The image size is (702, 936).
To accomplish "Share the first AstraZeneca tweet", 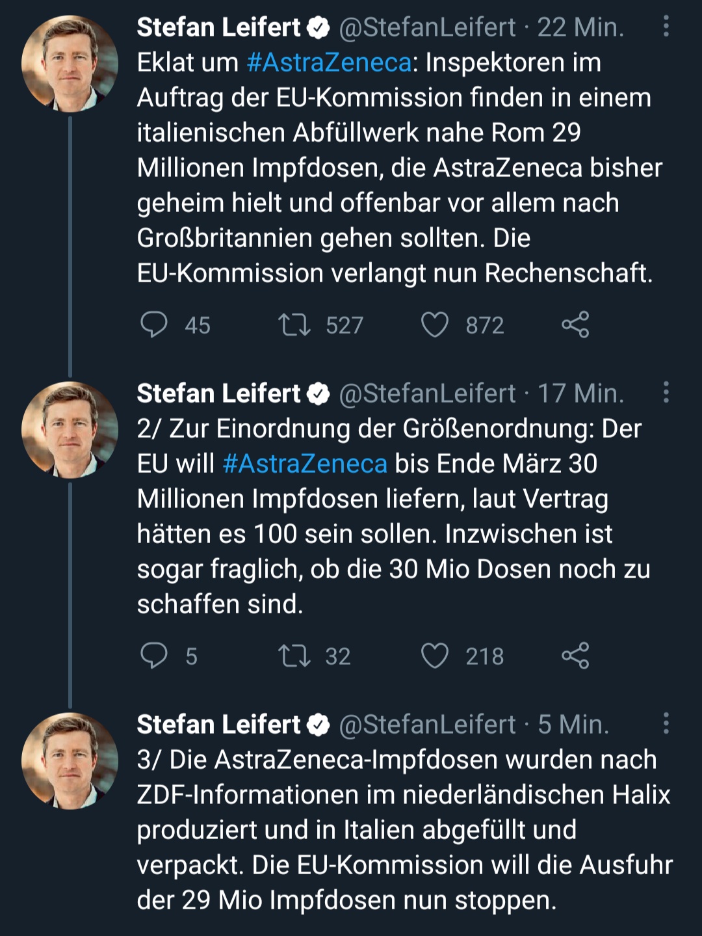I will [x=575, y=325].
